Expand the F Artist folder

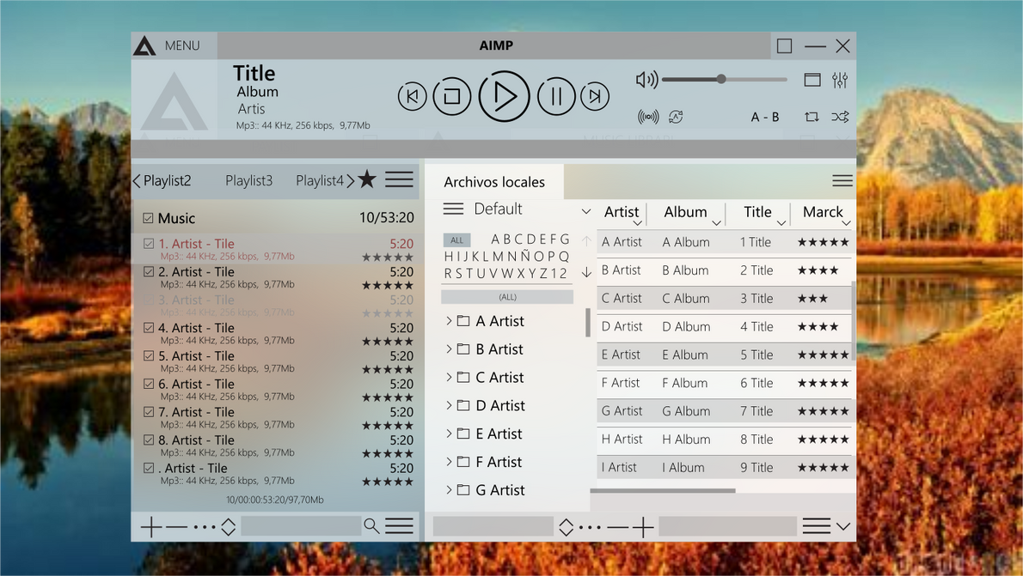pos(449,461)
